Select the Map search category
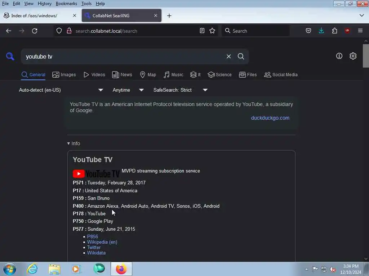The image size is (369, 276). click(148, 75)
